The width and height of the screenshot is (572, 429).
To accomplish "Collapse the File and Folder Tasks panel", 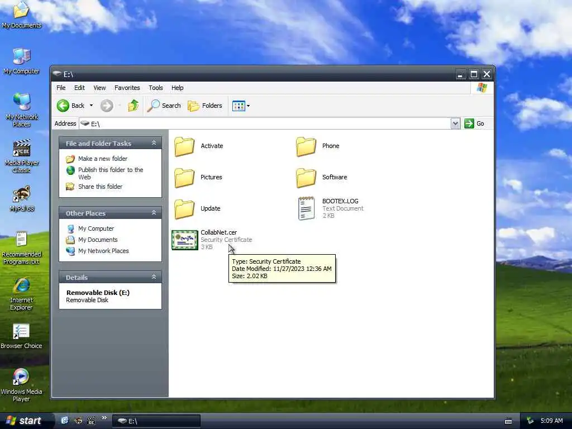I will pyautogui.click(x=154, y=144).
